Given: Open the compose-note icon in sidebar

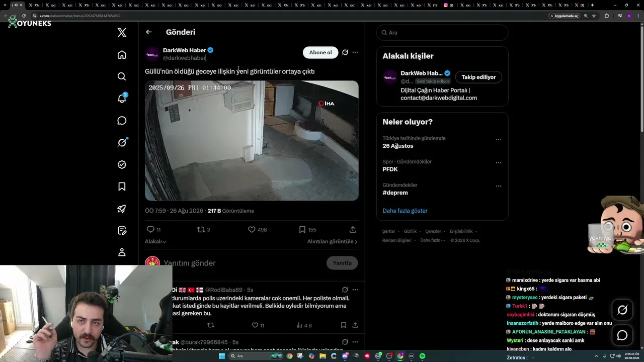Looking at the screenshot, I should [x=122, y=231].
